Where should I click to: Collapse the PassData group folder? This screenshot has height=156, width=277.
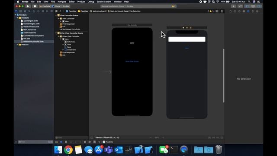(17, 18)
